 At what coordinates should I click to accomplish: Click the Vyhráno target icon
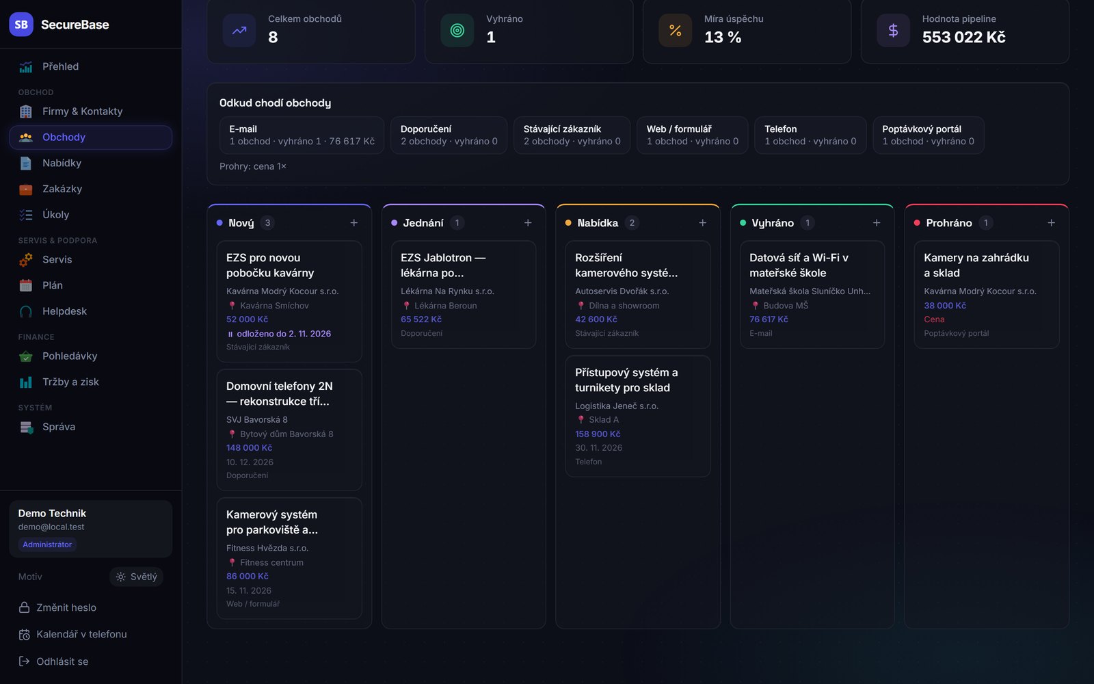tap(457, 31)
